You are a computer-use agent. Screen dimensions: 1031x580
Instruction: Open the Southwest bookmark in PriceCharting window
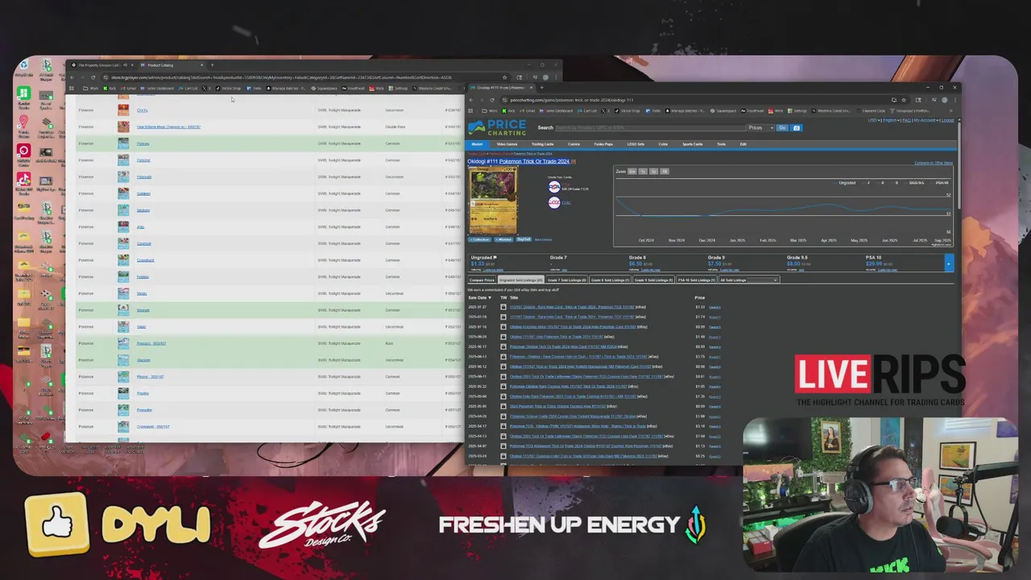pos(752,110)
